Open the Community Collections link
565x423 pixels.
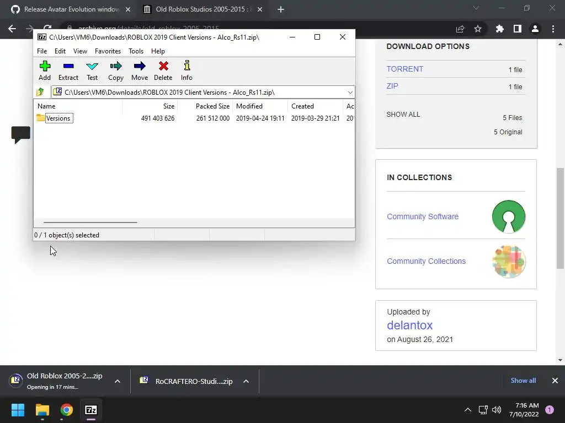[426, 261]
